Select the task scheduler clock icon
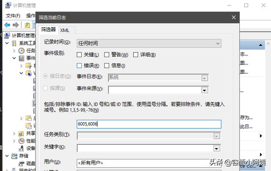Viewport: 271px width, 171px height. 22,51
